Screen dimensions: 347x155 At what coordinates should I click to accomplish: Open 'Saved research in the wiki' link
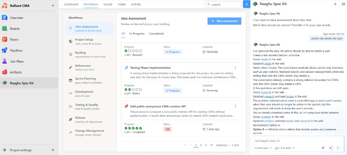point(266,92)
